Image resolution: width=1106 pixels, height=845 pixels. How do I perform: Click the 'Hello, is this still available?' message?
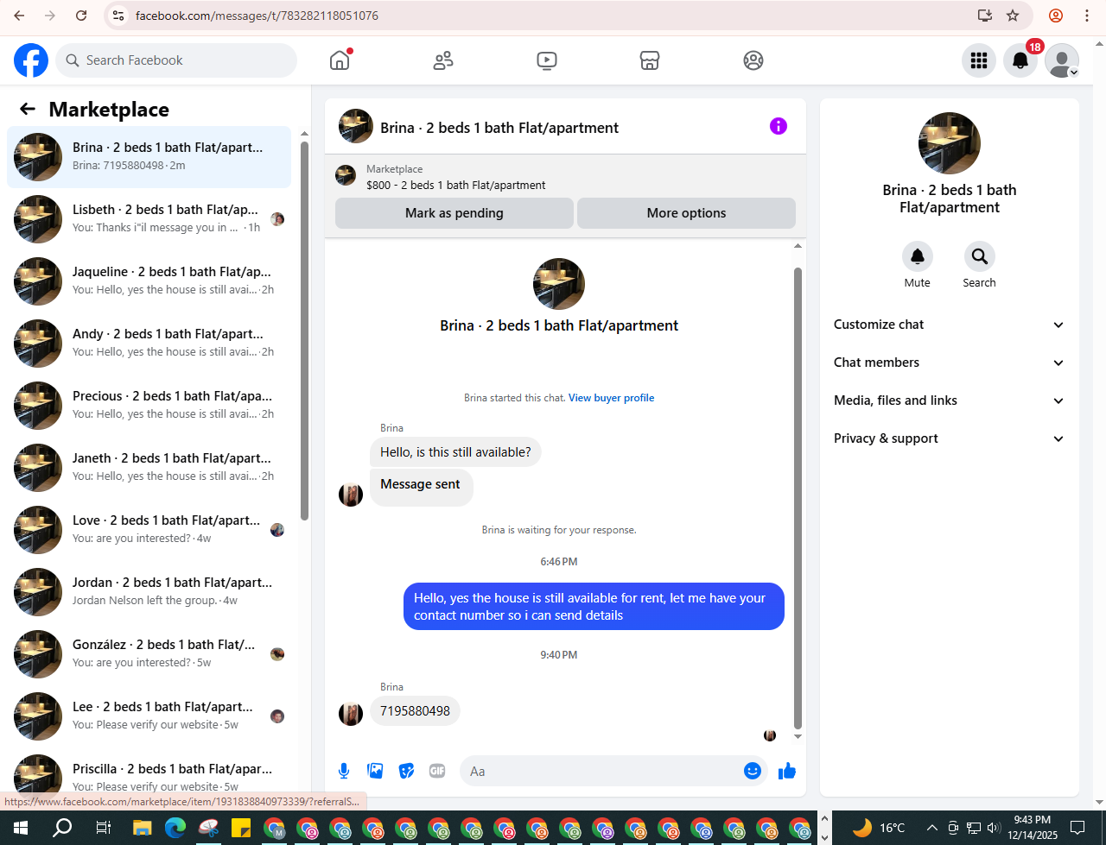[455, 452]
